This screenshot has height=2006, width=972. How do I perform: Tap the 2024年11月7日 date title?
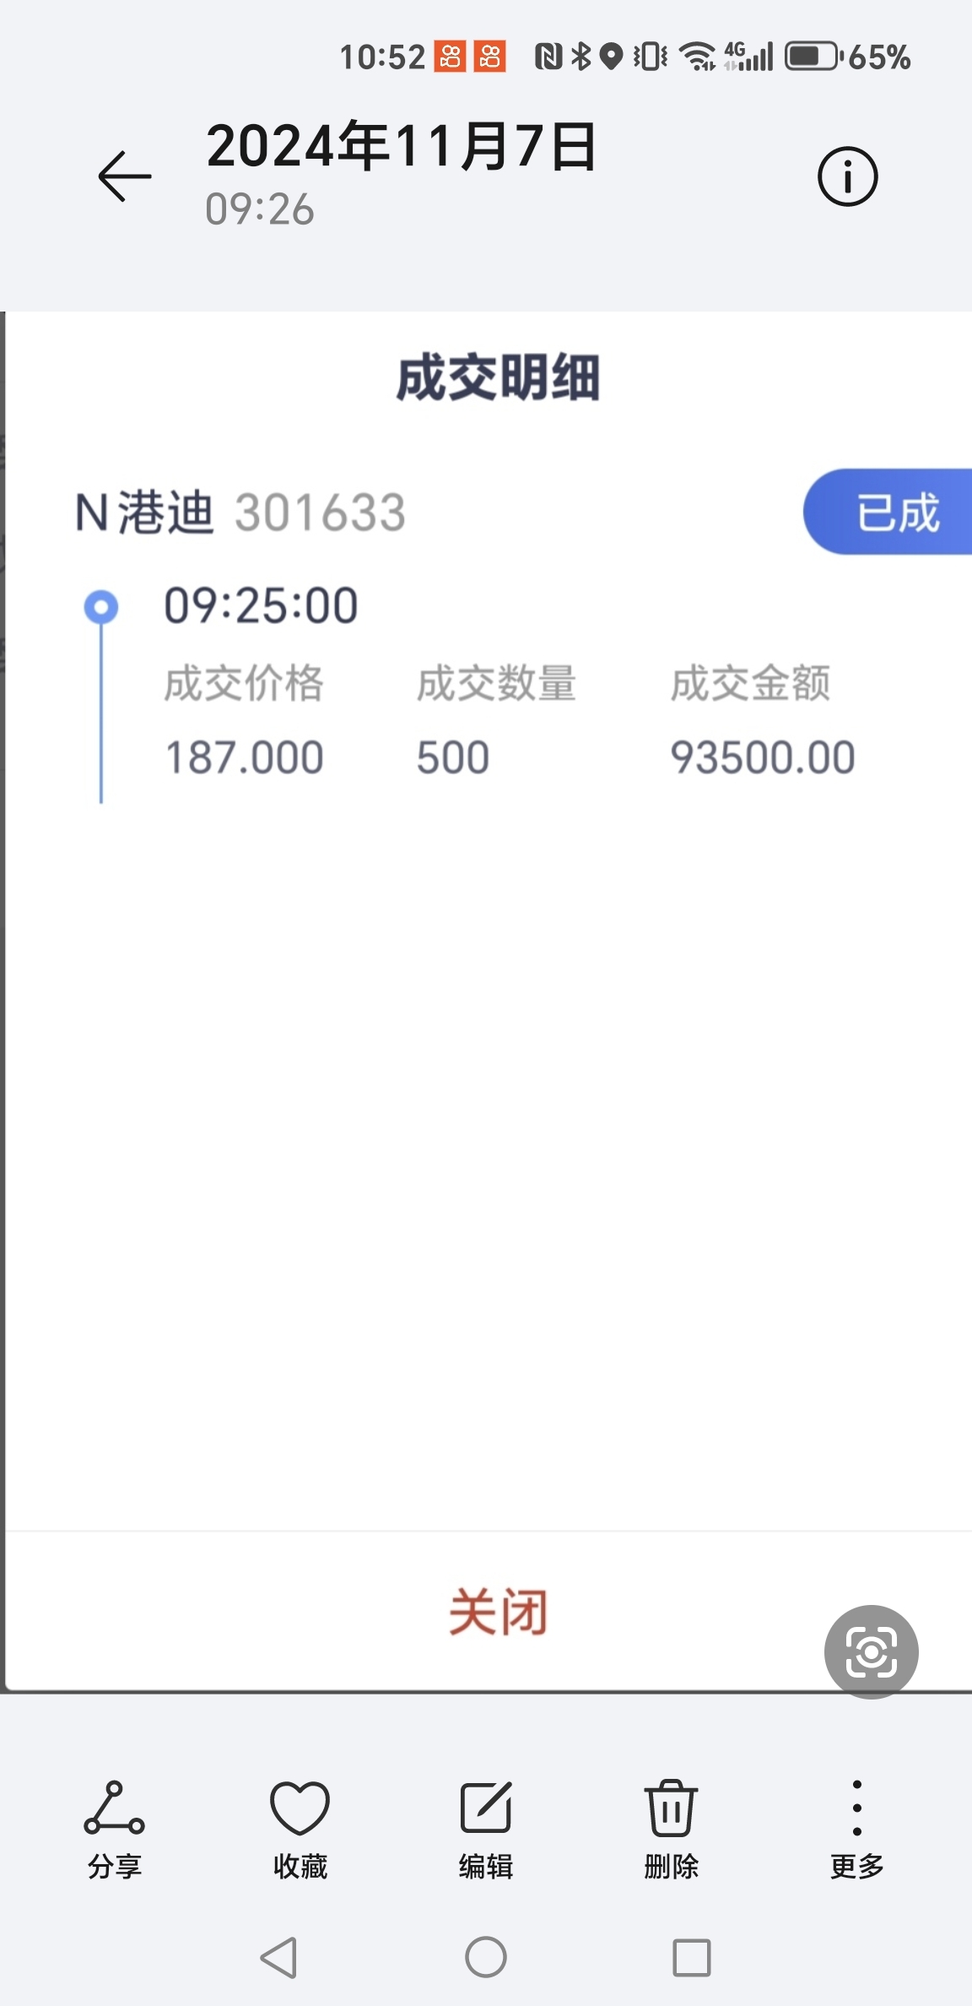[x=402, y=146]
